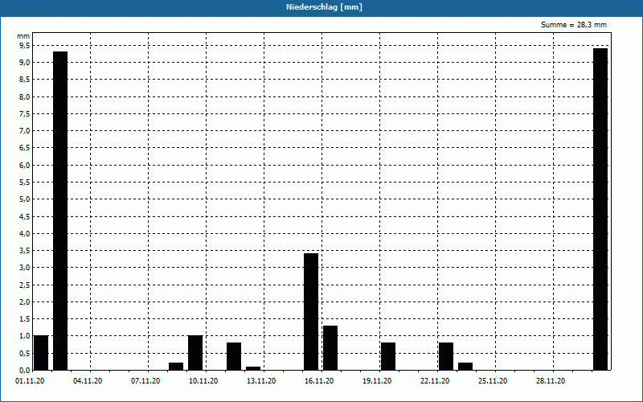Click the 2,5 y-axis value
The image size is (643, 402).
click(25, 285)
